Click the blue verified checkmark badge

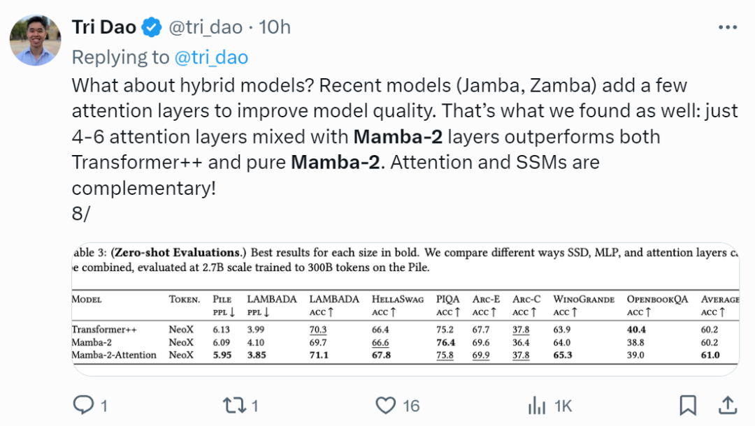tap(152, 27)
